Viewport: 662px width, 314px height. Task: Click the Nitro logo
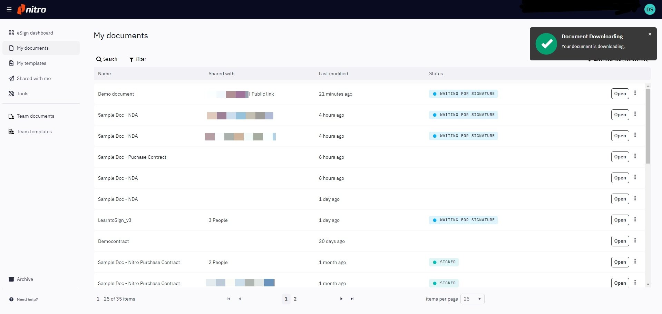tap(32, 9)
